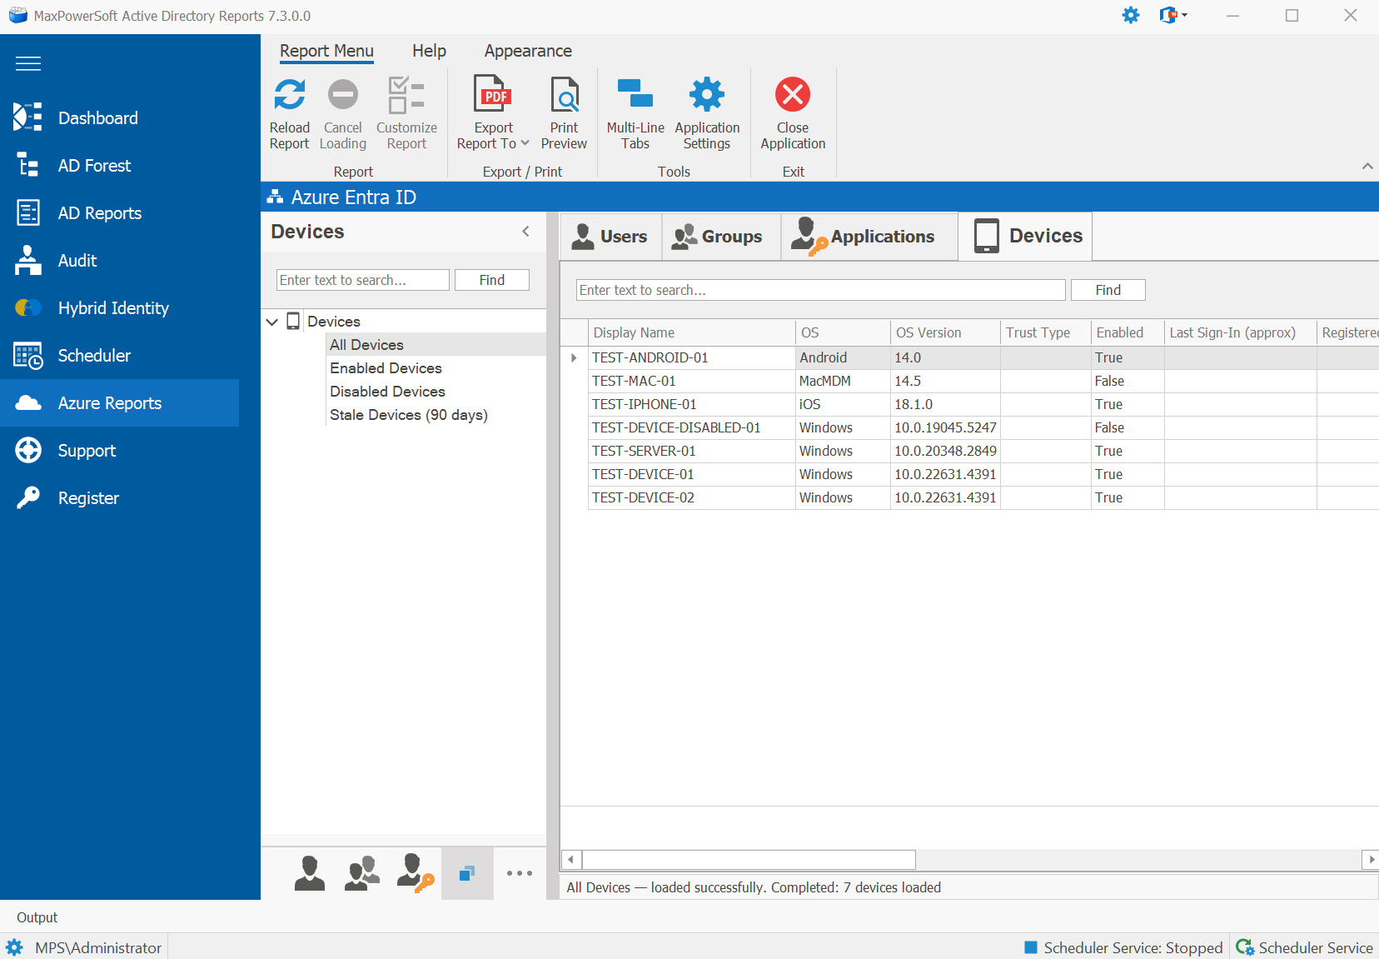Click Find button above device grid

click(x=1108, y=290)
